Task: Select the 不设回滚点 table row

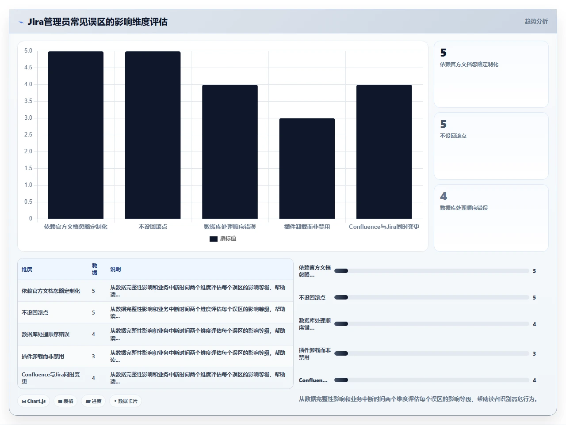Action: coord(155,313)
